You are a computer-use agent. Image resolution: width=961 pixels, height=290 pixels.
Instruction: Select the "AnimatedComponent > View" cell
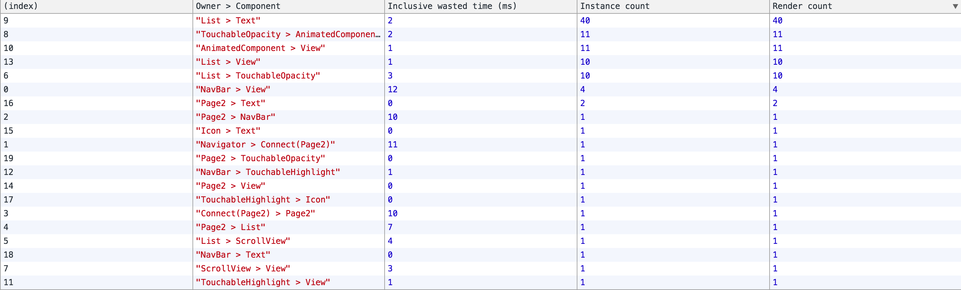point(288,48)
